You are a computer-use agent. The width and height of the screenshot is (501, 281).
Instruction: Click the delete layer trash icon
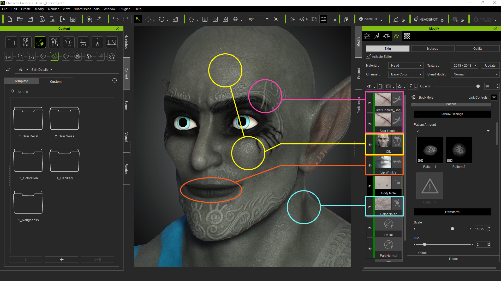[x=411, y=86]
